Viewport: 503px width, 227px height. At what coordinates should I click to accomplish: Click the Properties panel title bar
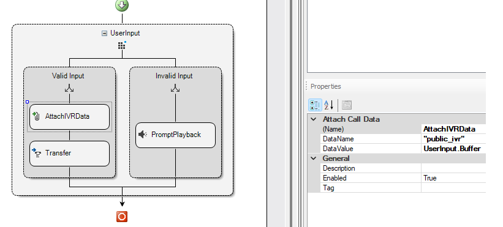[396, 86]
